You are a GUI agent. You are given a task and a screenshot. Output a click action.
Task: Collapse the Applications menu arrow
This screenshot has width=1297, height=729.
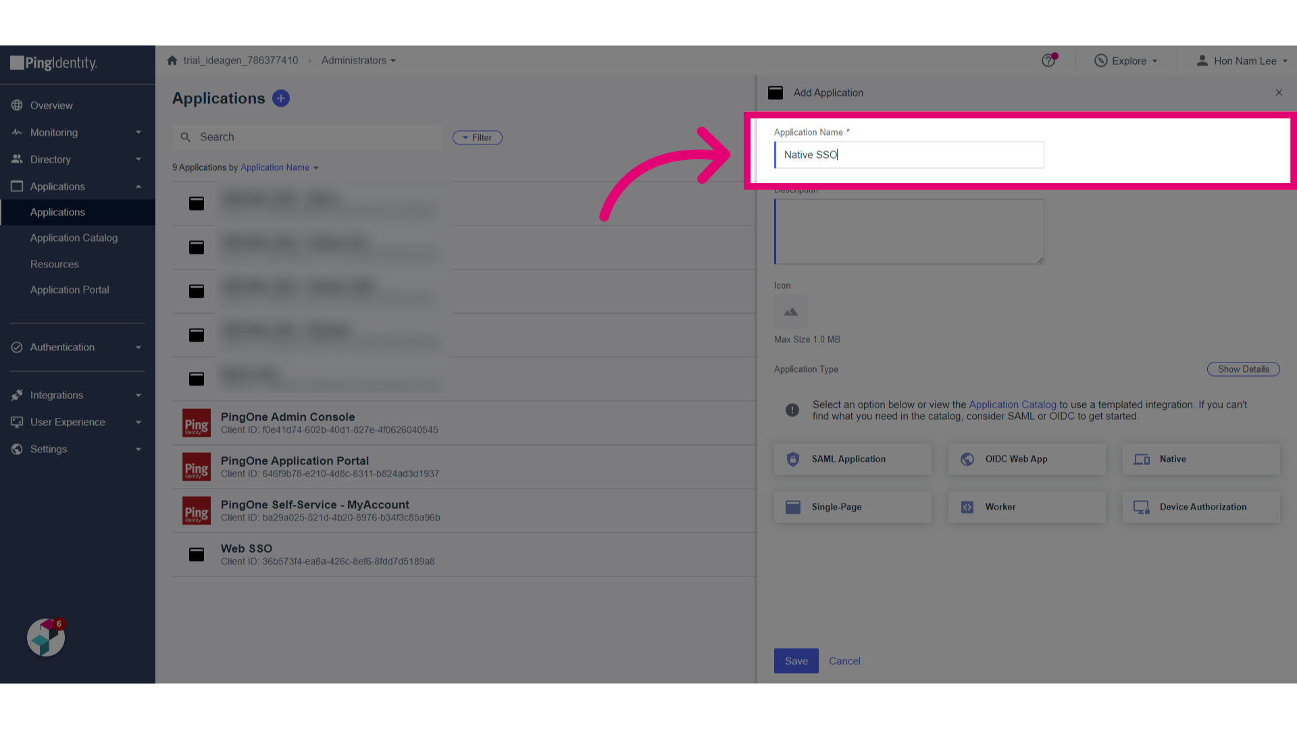pos(138,186)
